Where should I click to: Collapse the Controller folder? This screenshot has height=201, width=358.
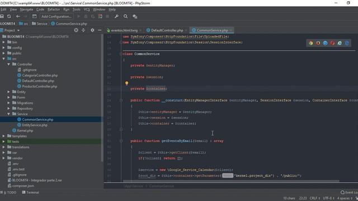[9, 64]
